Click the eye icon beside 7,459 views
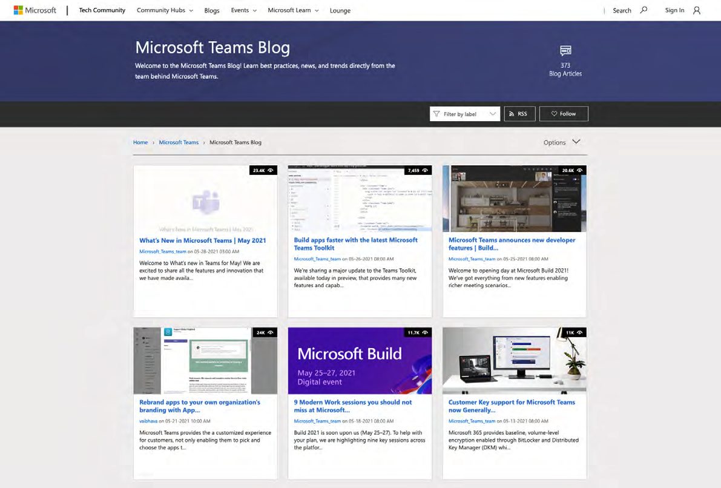 (426, 170)
